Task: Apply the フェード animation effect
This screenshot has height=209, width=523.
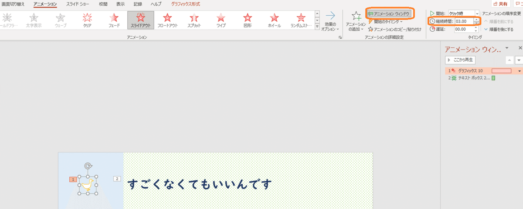Action: [114, 20]
